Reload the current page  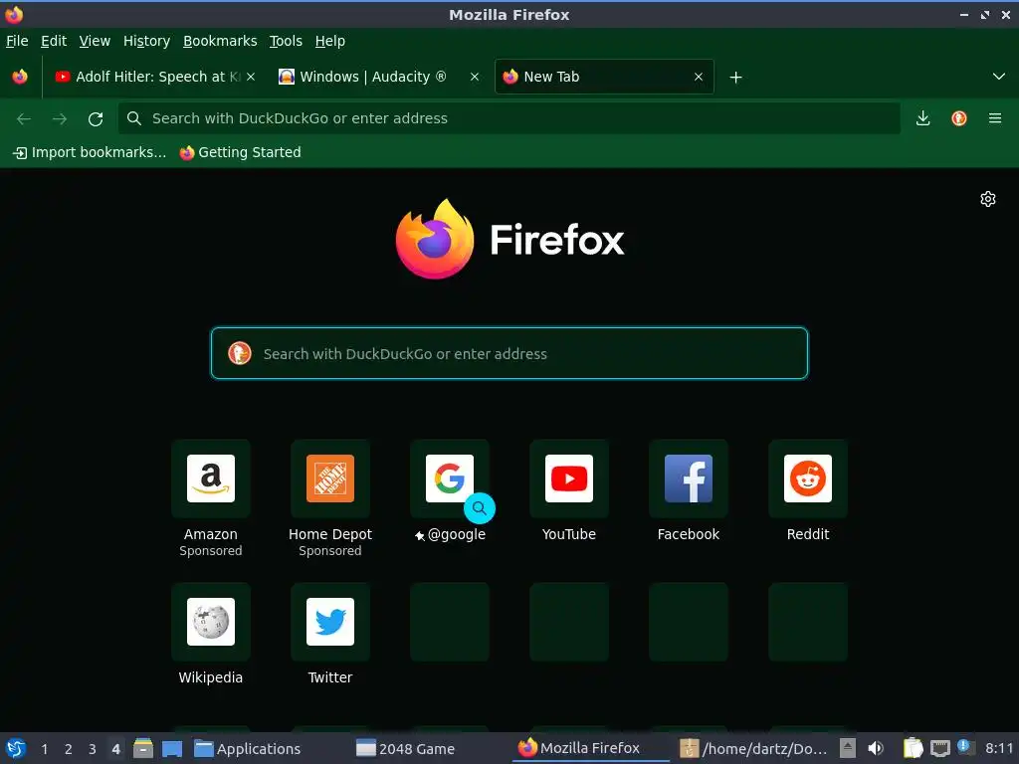[x=96, y=119]
